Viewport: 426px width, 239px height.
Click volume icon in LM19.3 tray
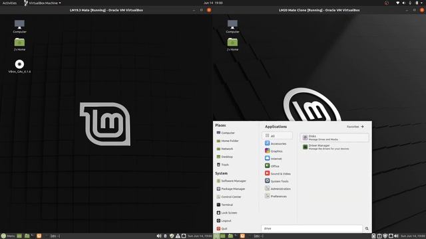coord(159,236)
